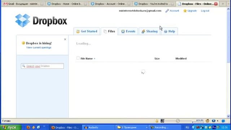
Task: Switch to Dropbox - Home browser tab
Action: [67, 4]
